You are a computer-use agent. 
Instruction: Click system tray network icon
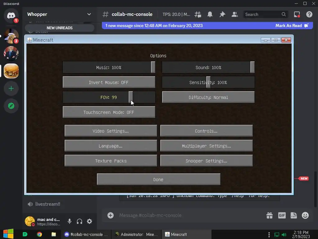[277, 235]
